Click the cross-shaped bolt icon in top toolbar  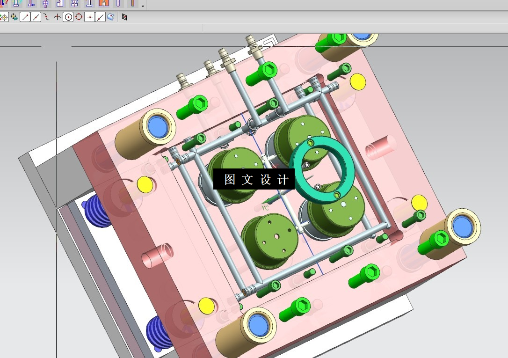45,3
